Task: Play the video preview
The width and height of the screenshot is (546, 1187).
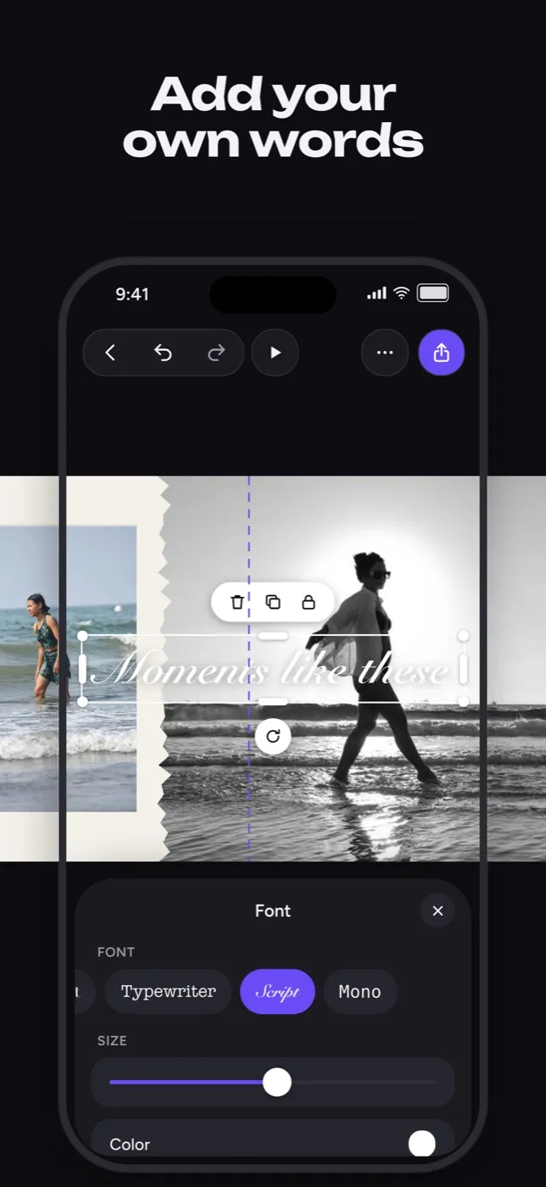Action: click(276, 353)
